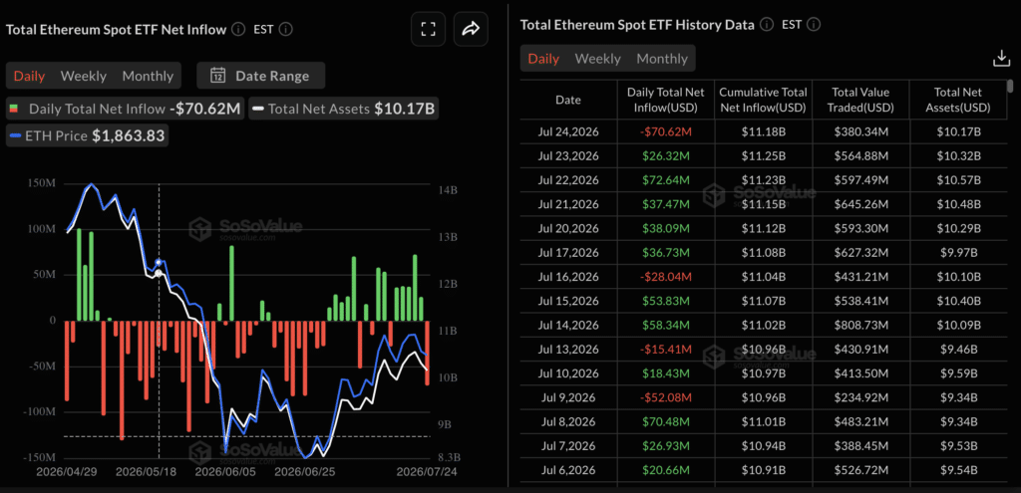Select Monthly tab in history table

(x=662, y=59)
